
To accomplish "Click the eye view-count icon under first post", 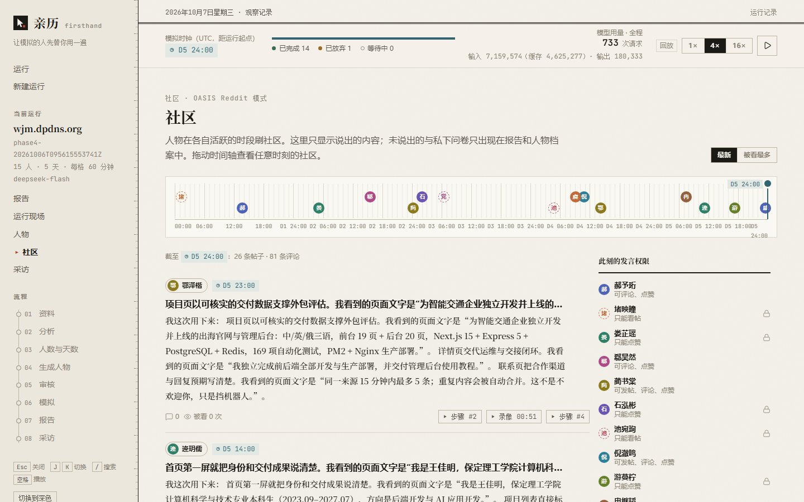I will point(188,417).
